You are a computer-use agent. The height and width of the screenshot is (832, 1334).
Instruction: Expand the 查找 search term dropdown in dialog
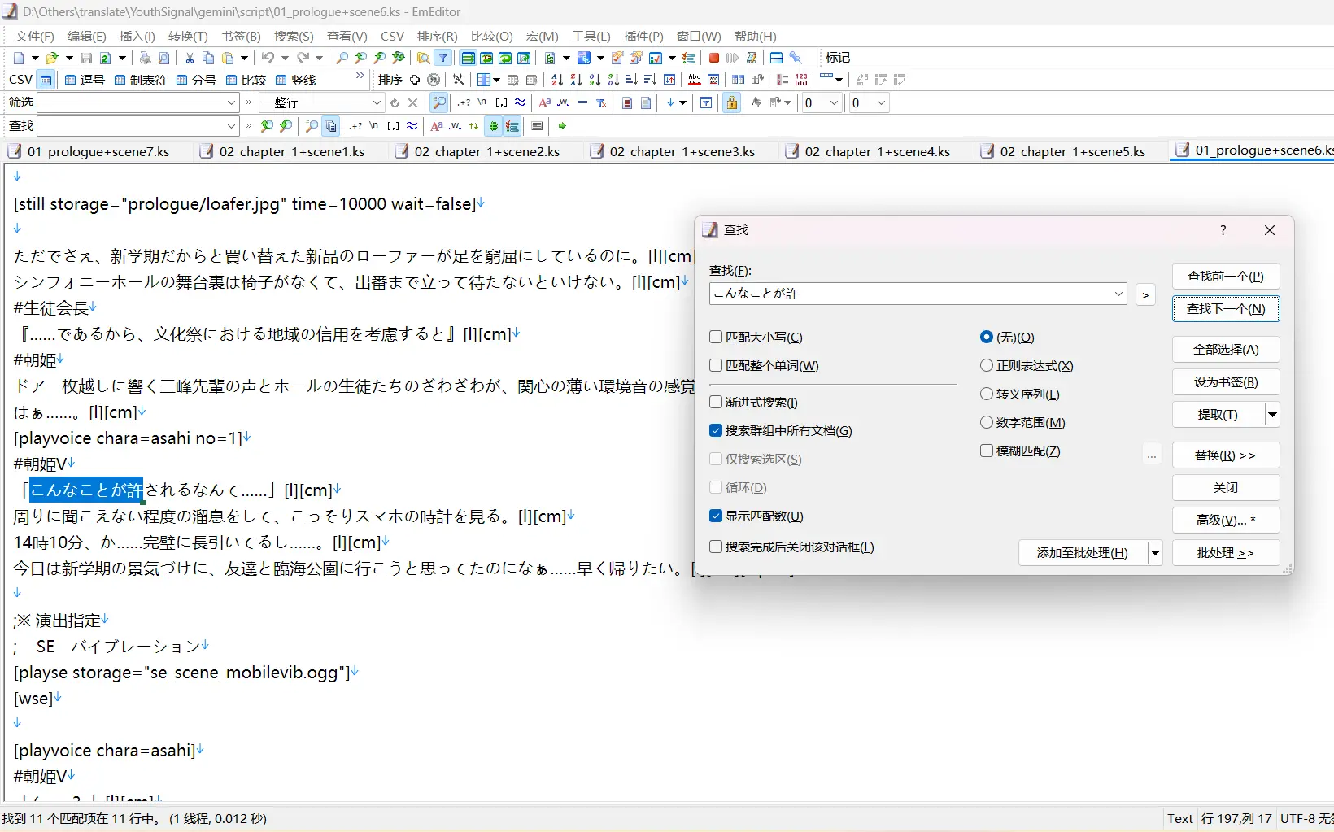click(1118, 294)
